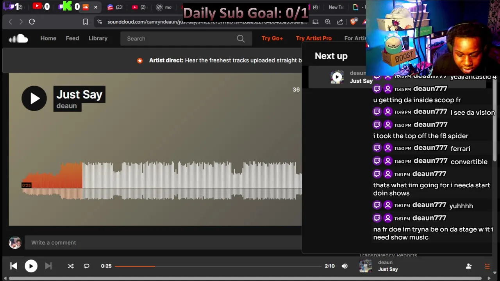Skip to the previous track

[14, 266]
